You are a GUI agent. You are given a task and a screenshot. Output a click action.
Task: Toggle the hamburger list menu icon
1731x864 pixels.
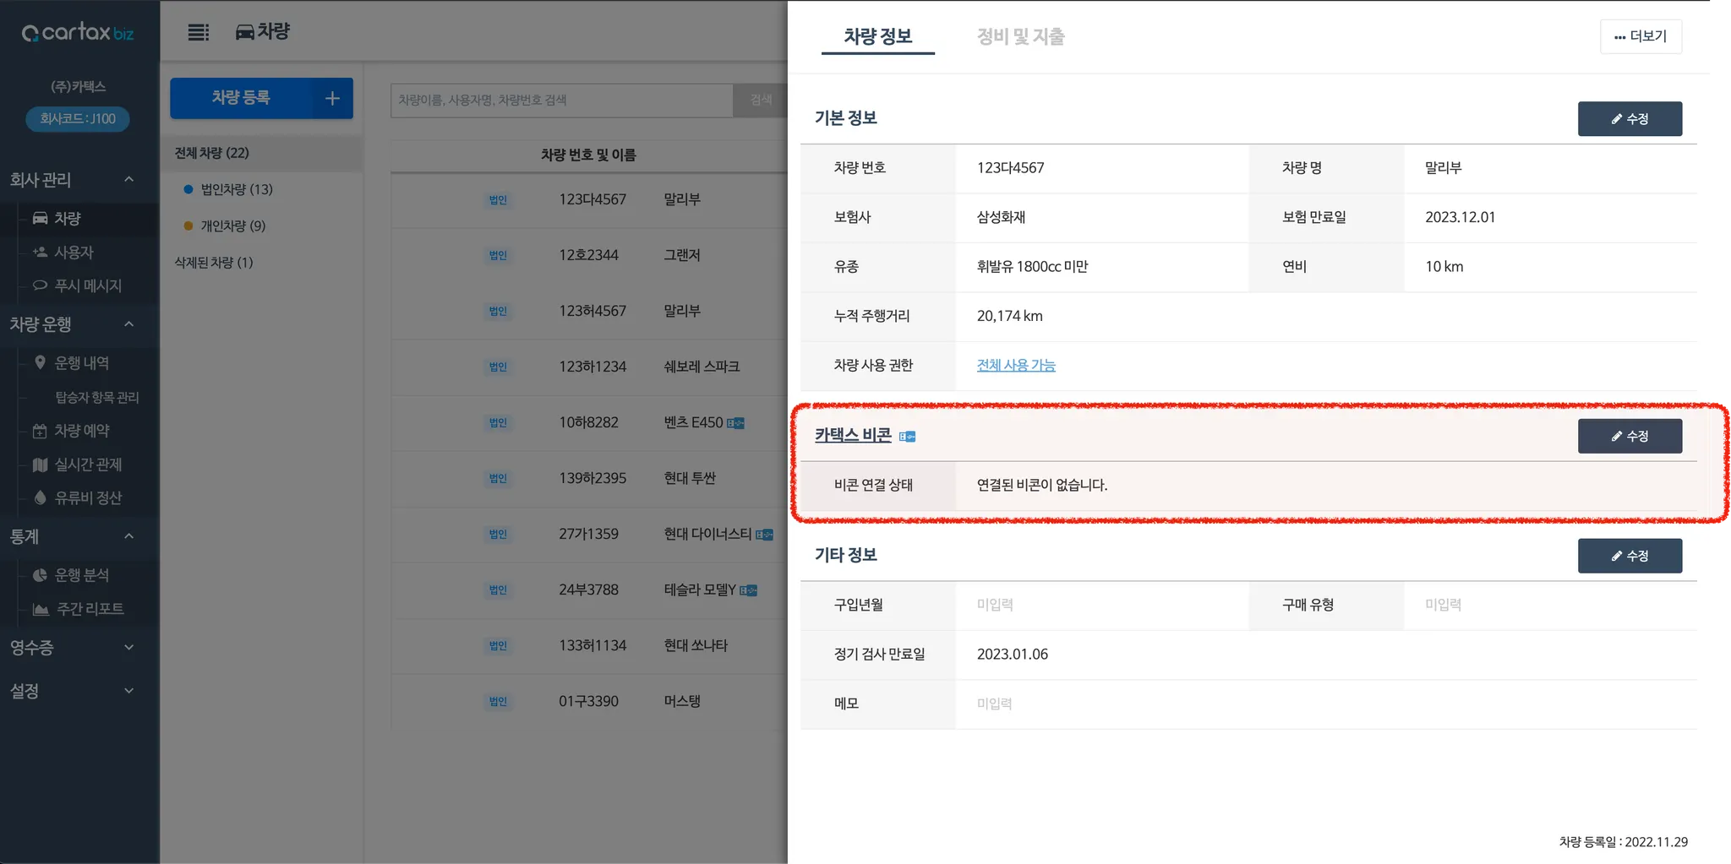tap(199, 32)
